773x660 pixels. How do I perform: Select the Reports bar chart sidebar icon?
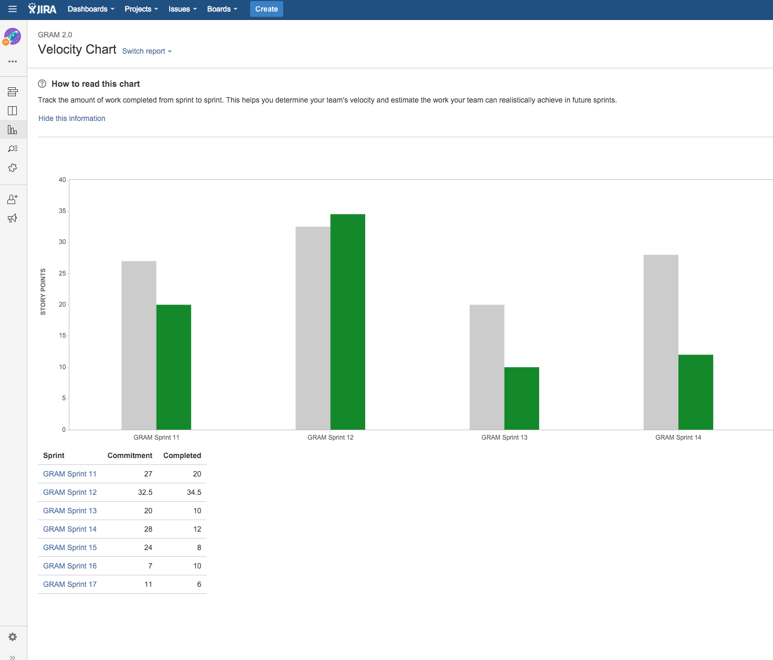pyautogui.click(x=13, y=130)
